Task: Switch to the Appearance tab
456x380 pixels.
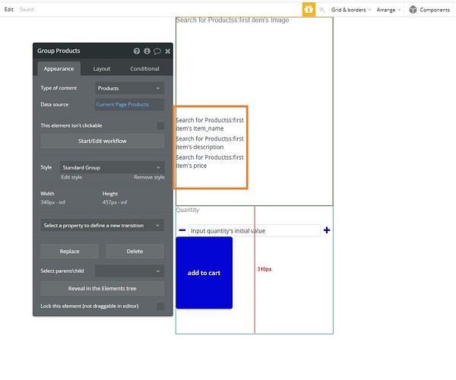Action: pyautogui.click(x=59, y=69)
